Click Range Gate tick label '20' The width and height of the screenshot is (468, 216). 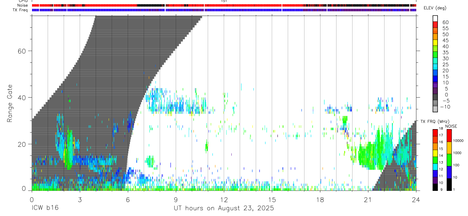pyautogui.click(x=22, y=144)
